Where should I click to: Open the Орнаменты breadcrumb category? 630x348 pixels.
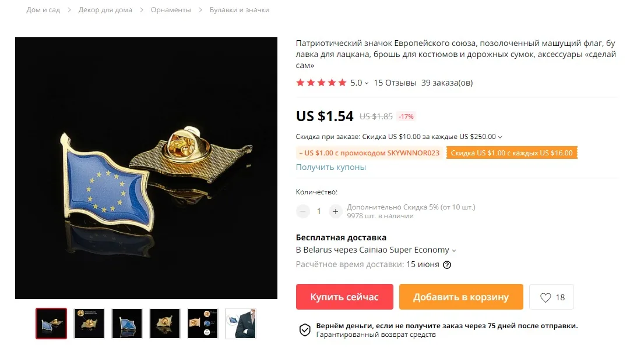[x=171, y=10]
